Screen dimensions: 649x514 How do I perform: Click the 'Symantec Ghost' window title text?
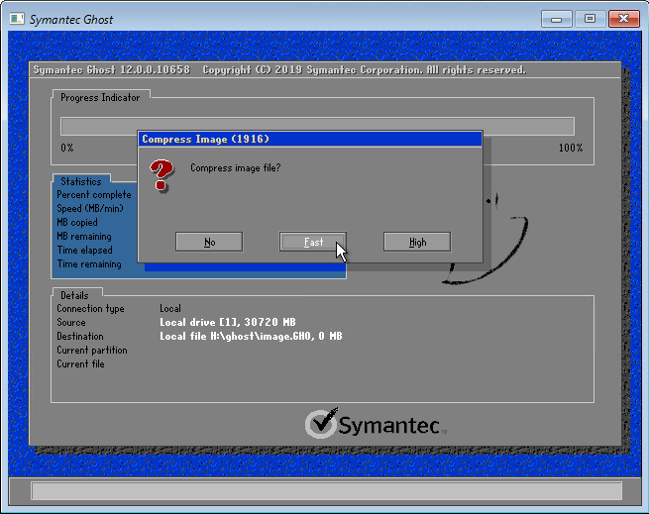tap(70, 20)
